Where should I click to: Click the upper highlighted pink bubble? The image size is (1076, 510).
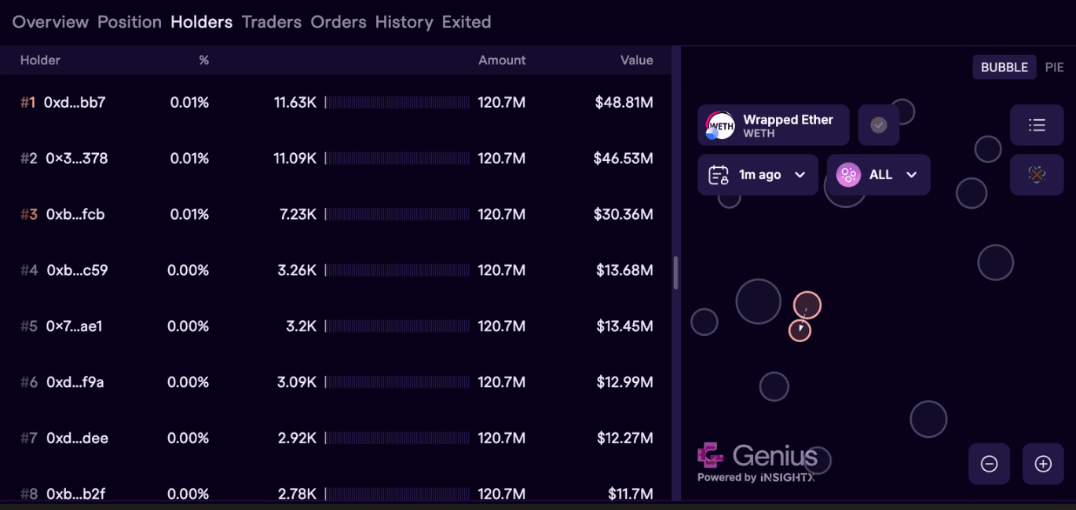point(807,304)
